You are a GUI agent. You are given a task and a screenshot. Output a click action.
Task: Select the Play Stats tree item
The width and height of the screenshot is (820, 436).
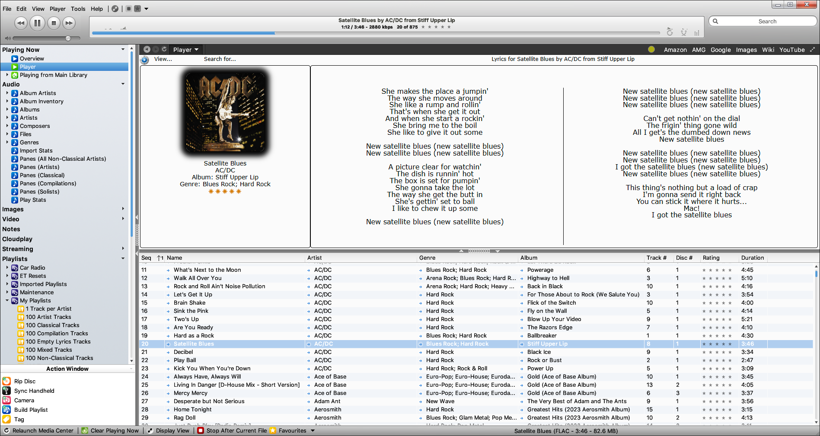pyautogui.click(x=33, y=200)
